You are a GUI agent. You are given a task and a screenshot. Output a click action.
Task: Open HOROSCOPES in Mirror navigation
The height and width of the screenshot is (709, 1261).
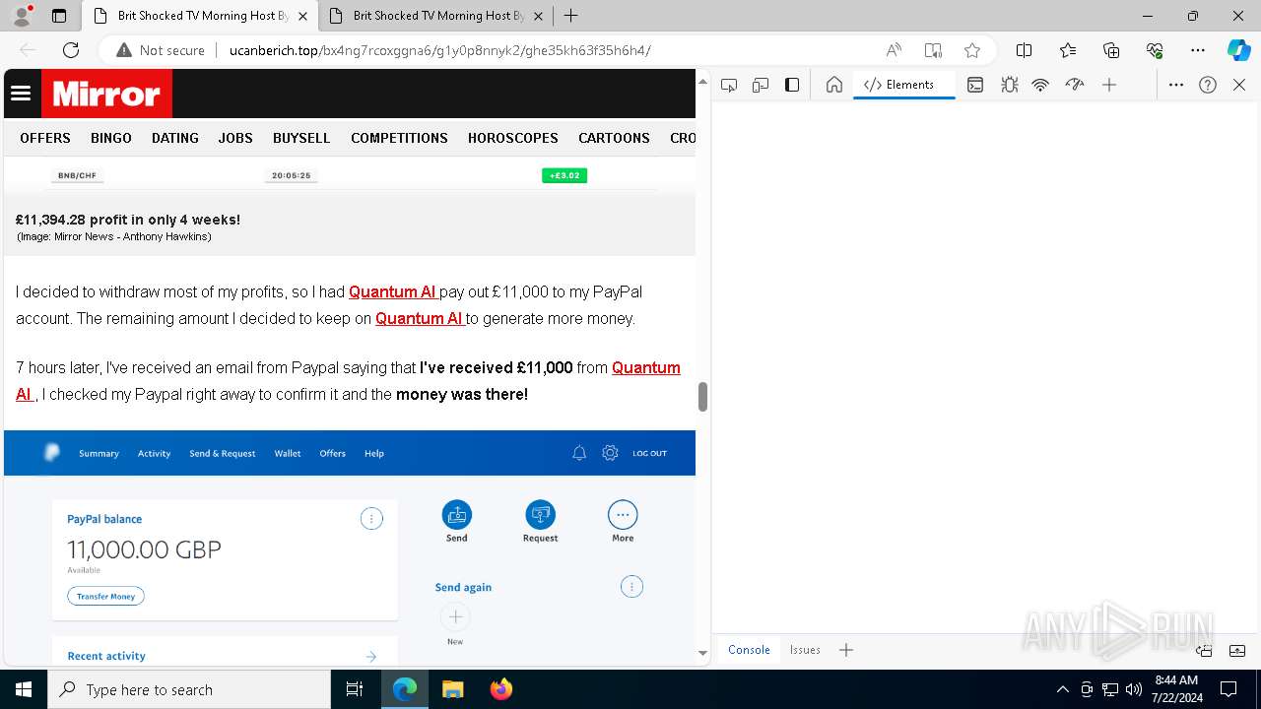pos(513,138)
